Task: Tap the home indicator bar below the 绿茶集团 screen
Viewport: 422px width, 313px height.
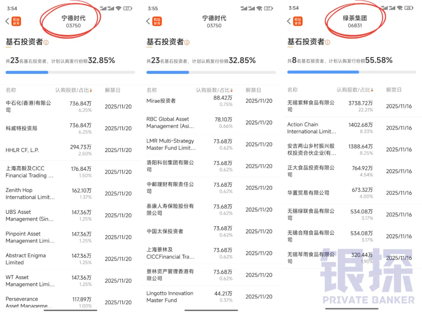Action: pyautogui.click(x=352, y=309)
